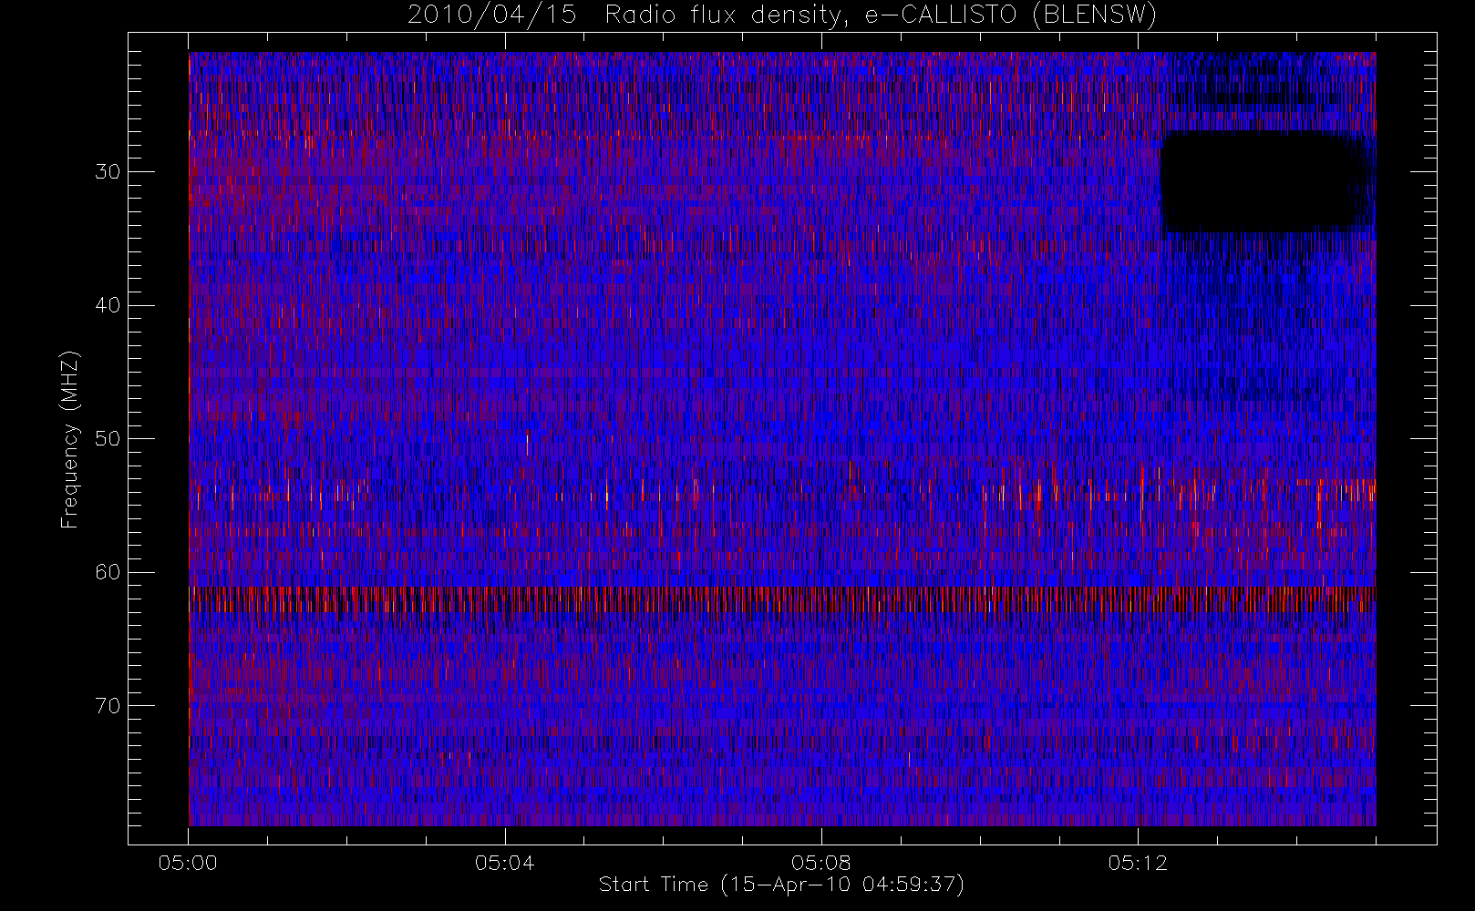Screen dimensions: 1475x911
Task: Select the 05:00 time tick label
Action: [x=188, y=863]
